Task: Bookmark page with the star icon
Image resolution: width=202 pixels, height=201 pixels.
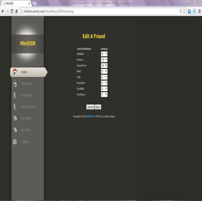Action: click(x=184, y=11)
